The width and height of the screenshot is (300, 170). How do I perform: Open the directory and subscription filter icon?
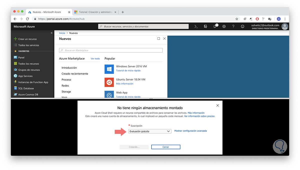coord(205,26)
